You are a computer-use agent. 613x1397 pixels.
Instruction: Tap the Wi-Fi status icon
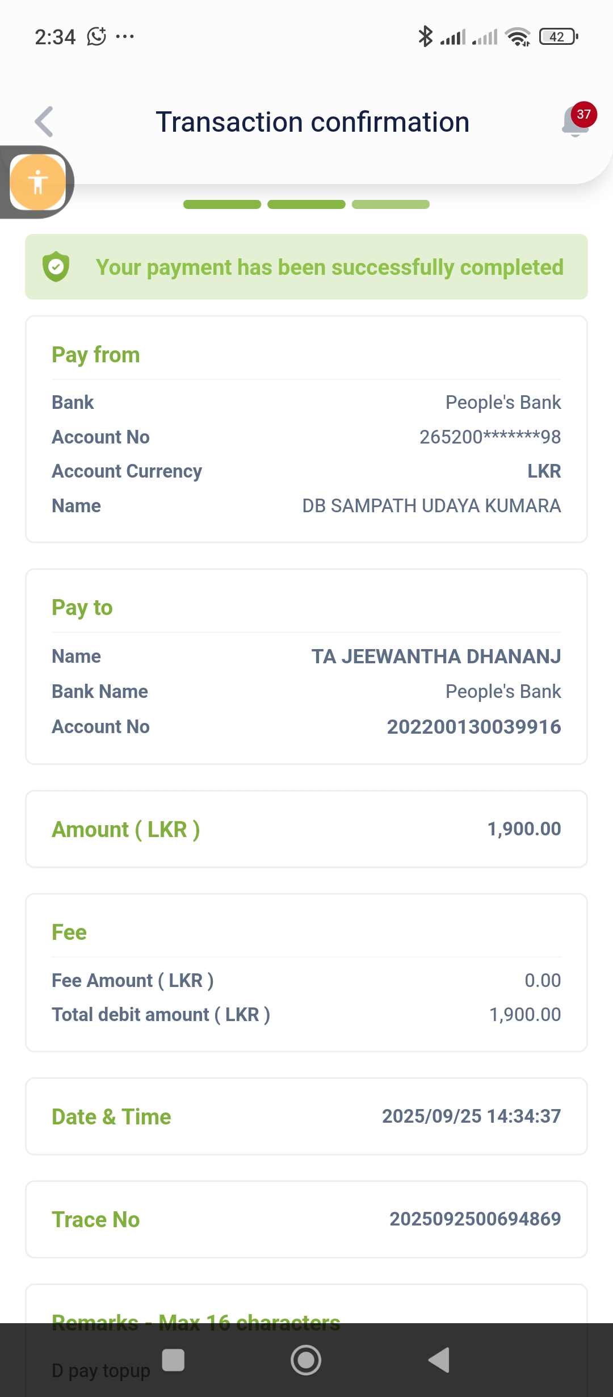pos(518,37)
